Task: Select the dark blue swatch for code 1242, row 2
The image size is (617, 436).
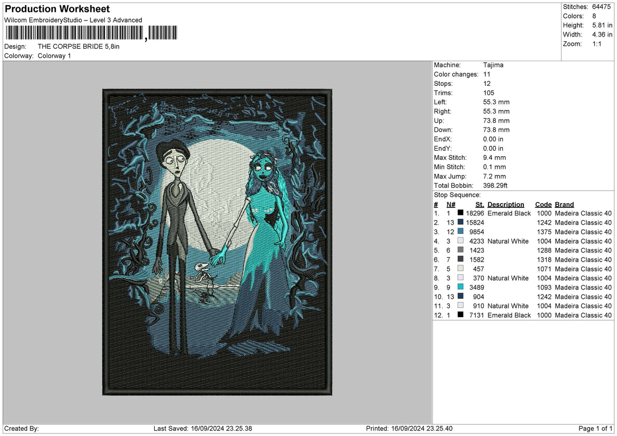Action: click(x=460, y=223)
